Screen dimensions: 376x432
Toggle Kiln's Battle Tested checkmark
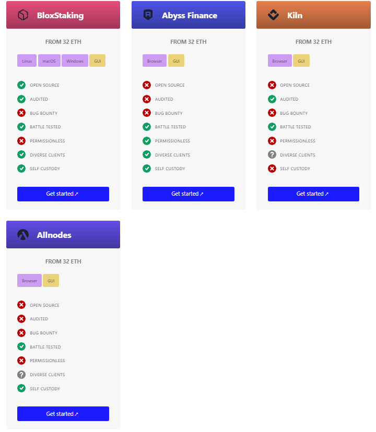(272, 127)
